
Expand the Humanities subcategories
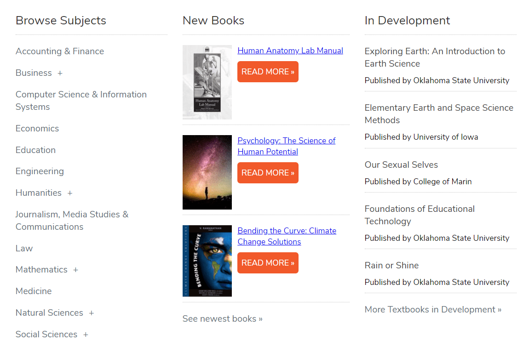coord(70,193)
